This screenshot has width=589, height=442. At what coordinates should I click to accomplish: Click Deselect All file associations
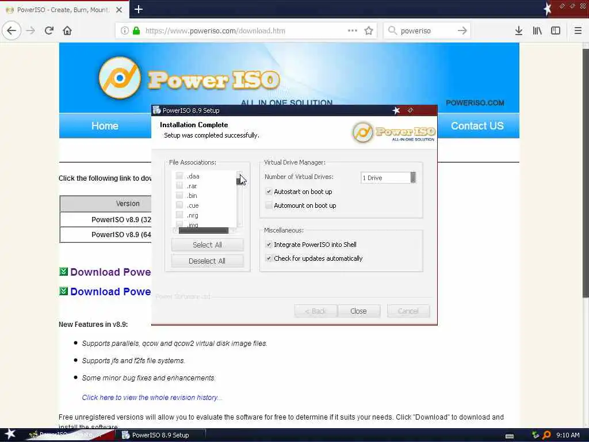click(207, 261)
